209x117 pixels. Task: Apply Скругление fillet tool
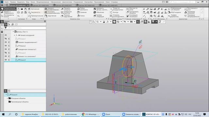(x=50, y=16)
